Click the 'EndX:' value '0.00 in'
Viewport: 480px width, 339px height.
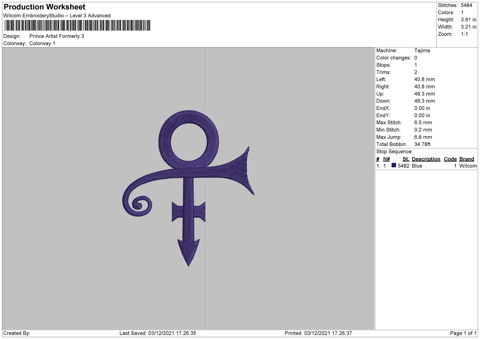click(422, 108)
